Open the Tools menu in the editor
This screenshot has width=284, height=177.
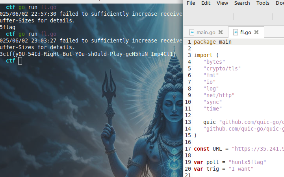263,3
